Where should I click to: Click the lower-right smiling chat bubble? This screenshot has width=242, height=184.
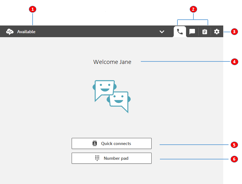[x=119, y=100]
